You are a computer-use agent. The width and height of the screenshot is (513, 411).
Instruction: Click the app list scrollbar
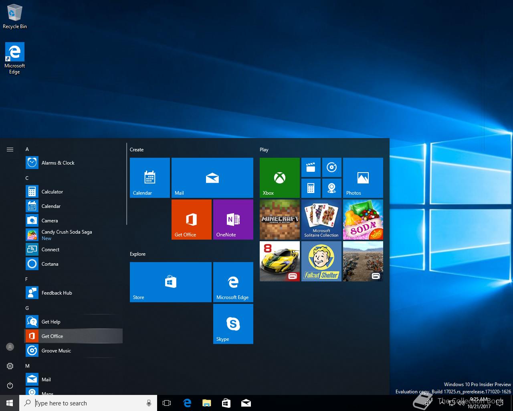pos(127,184)
